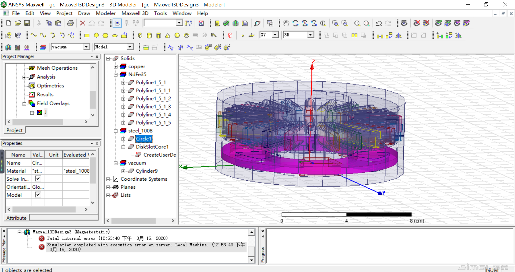Click the Print icon

(70, 23)
